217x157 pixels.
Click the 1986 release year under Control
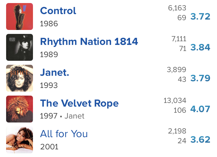tap(49, 24)
